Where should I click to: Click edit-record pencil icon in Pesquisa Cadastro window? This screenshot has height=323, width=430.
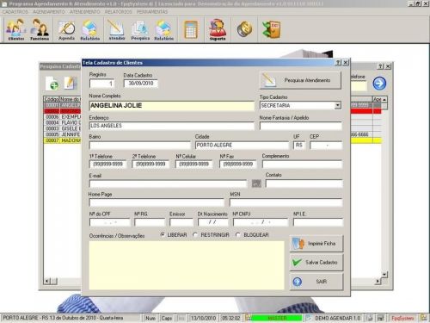[71, 84]
